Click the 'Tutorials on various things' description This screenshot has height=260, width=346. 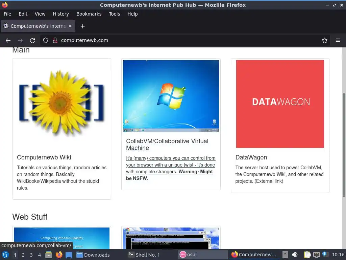tap(61, 178)
